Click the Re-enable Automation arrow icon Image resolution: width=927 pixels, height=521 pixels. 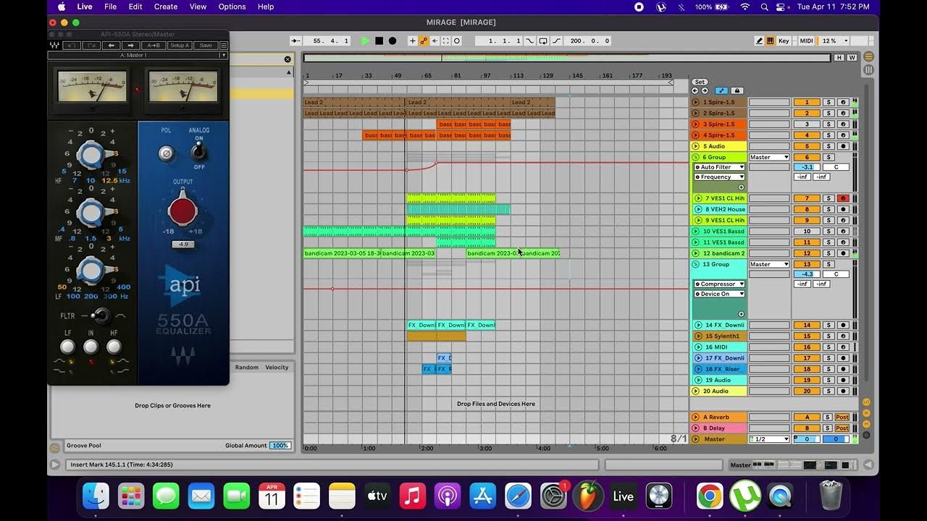(435, 41)
